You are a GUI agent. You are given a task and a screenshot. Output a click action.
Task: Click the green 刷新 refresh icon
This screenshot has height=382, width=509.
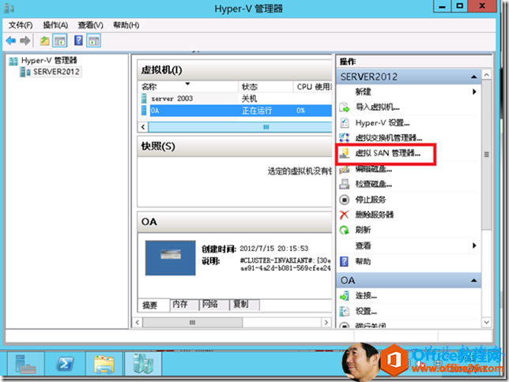344,230
